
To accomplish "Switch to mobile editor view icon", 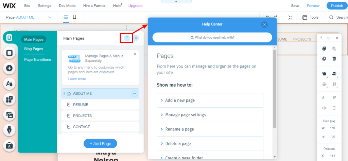I will 74,17.
